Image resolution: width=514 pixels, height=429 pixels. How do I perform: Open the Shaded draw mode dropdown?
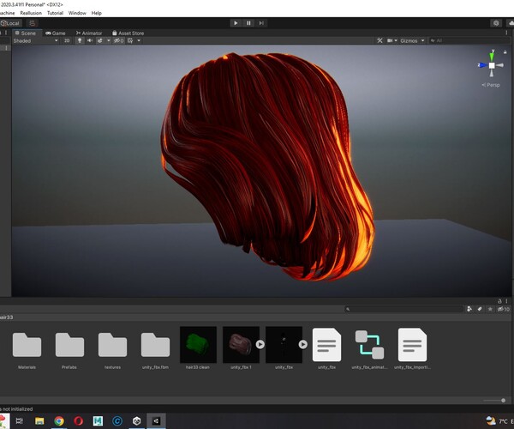(35, 40)
